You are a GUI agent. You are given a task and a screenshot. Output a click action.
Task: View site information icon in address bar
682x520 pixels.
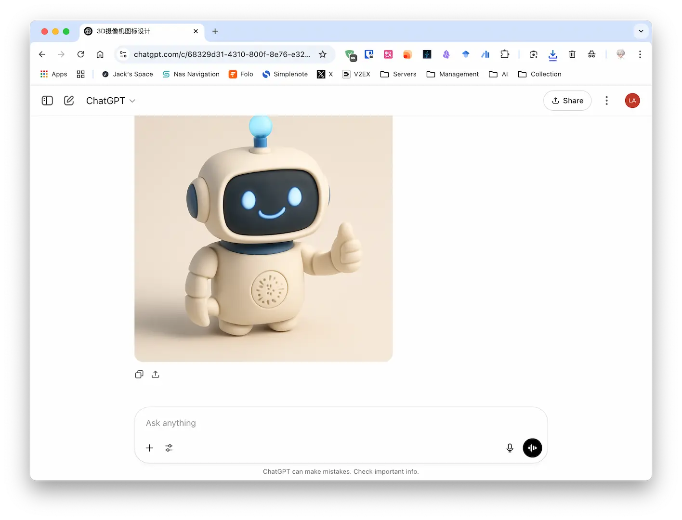(123, 54)
